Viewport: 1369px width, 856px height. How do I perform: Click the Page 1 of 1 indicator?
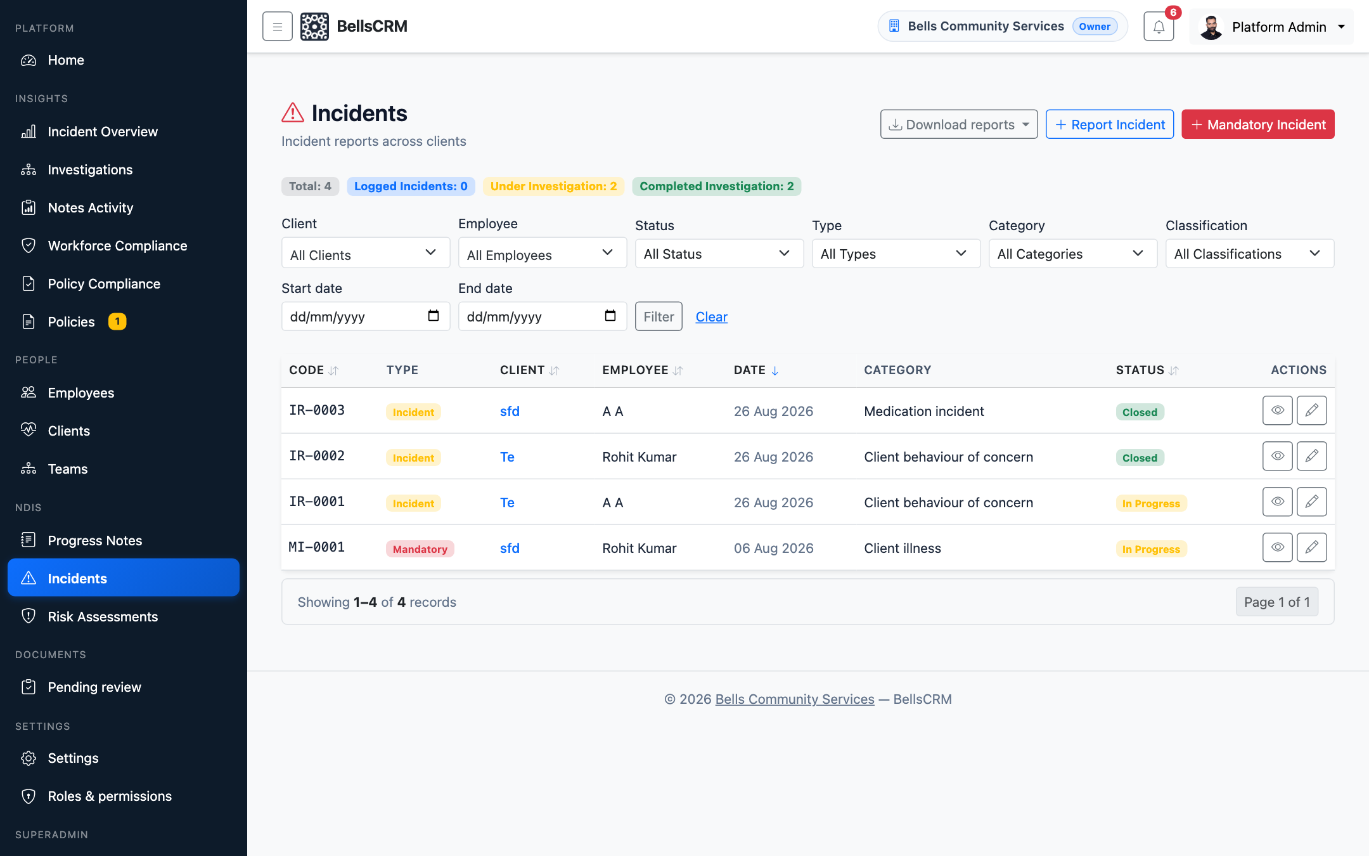pos(1276,602)
